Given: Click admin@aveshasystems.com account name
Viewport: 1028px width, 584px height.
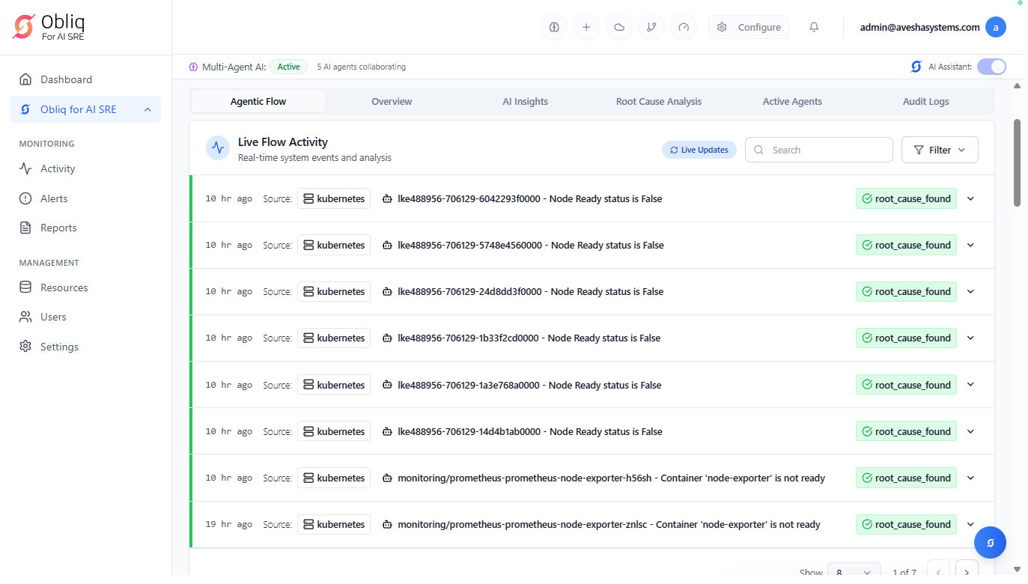Looking at the screenshot, I should click(x=919, y=27).
